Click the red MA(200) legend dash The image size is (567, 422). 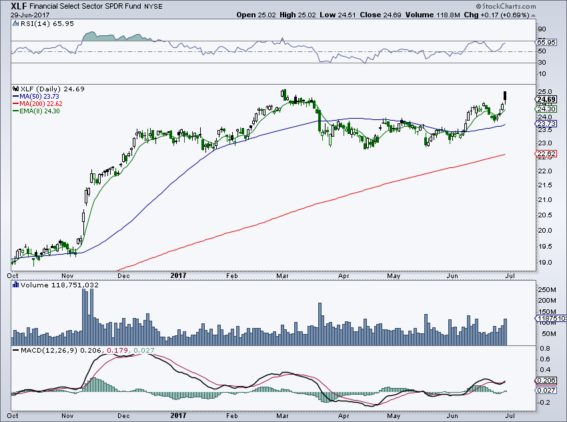click(x=15, y=104)
